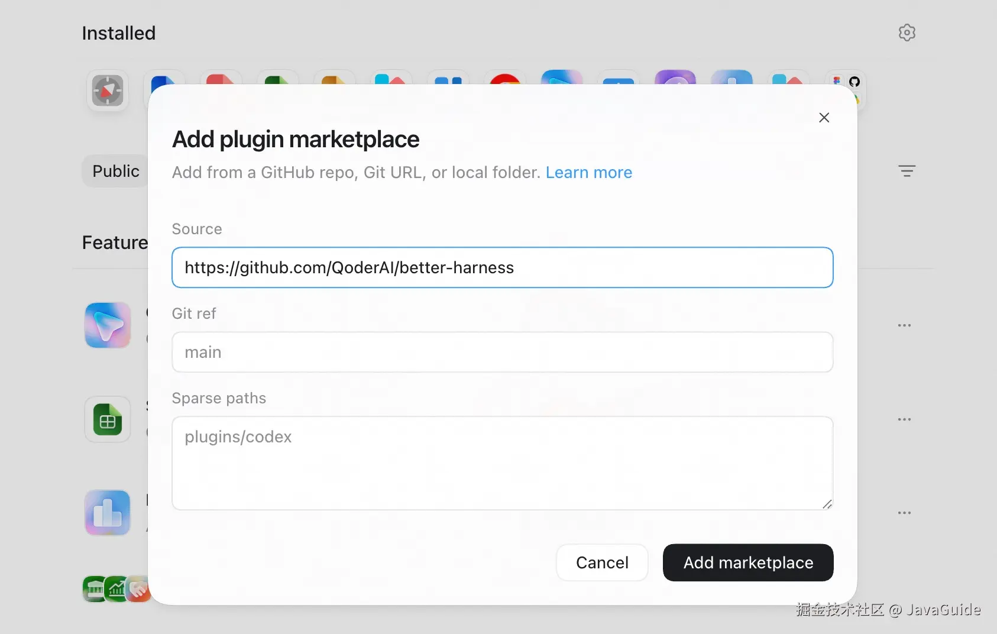Open more options for the green spreadsheet plugin row

coord(904,419)
